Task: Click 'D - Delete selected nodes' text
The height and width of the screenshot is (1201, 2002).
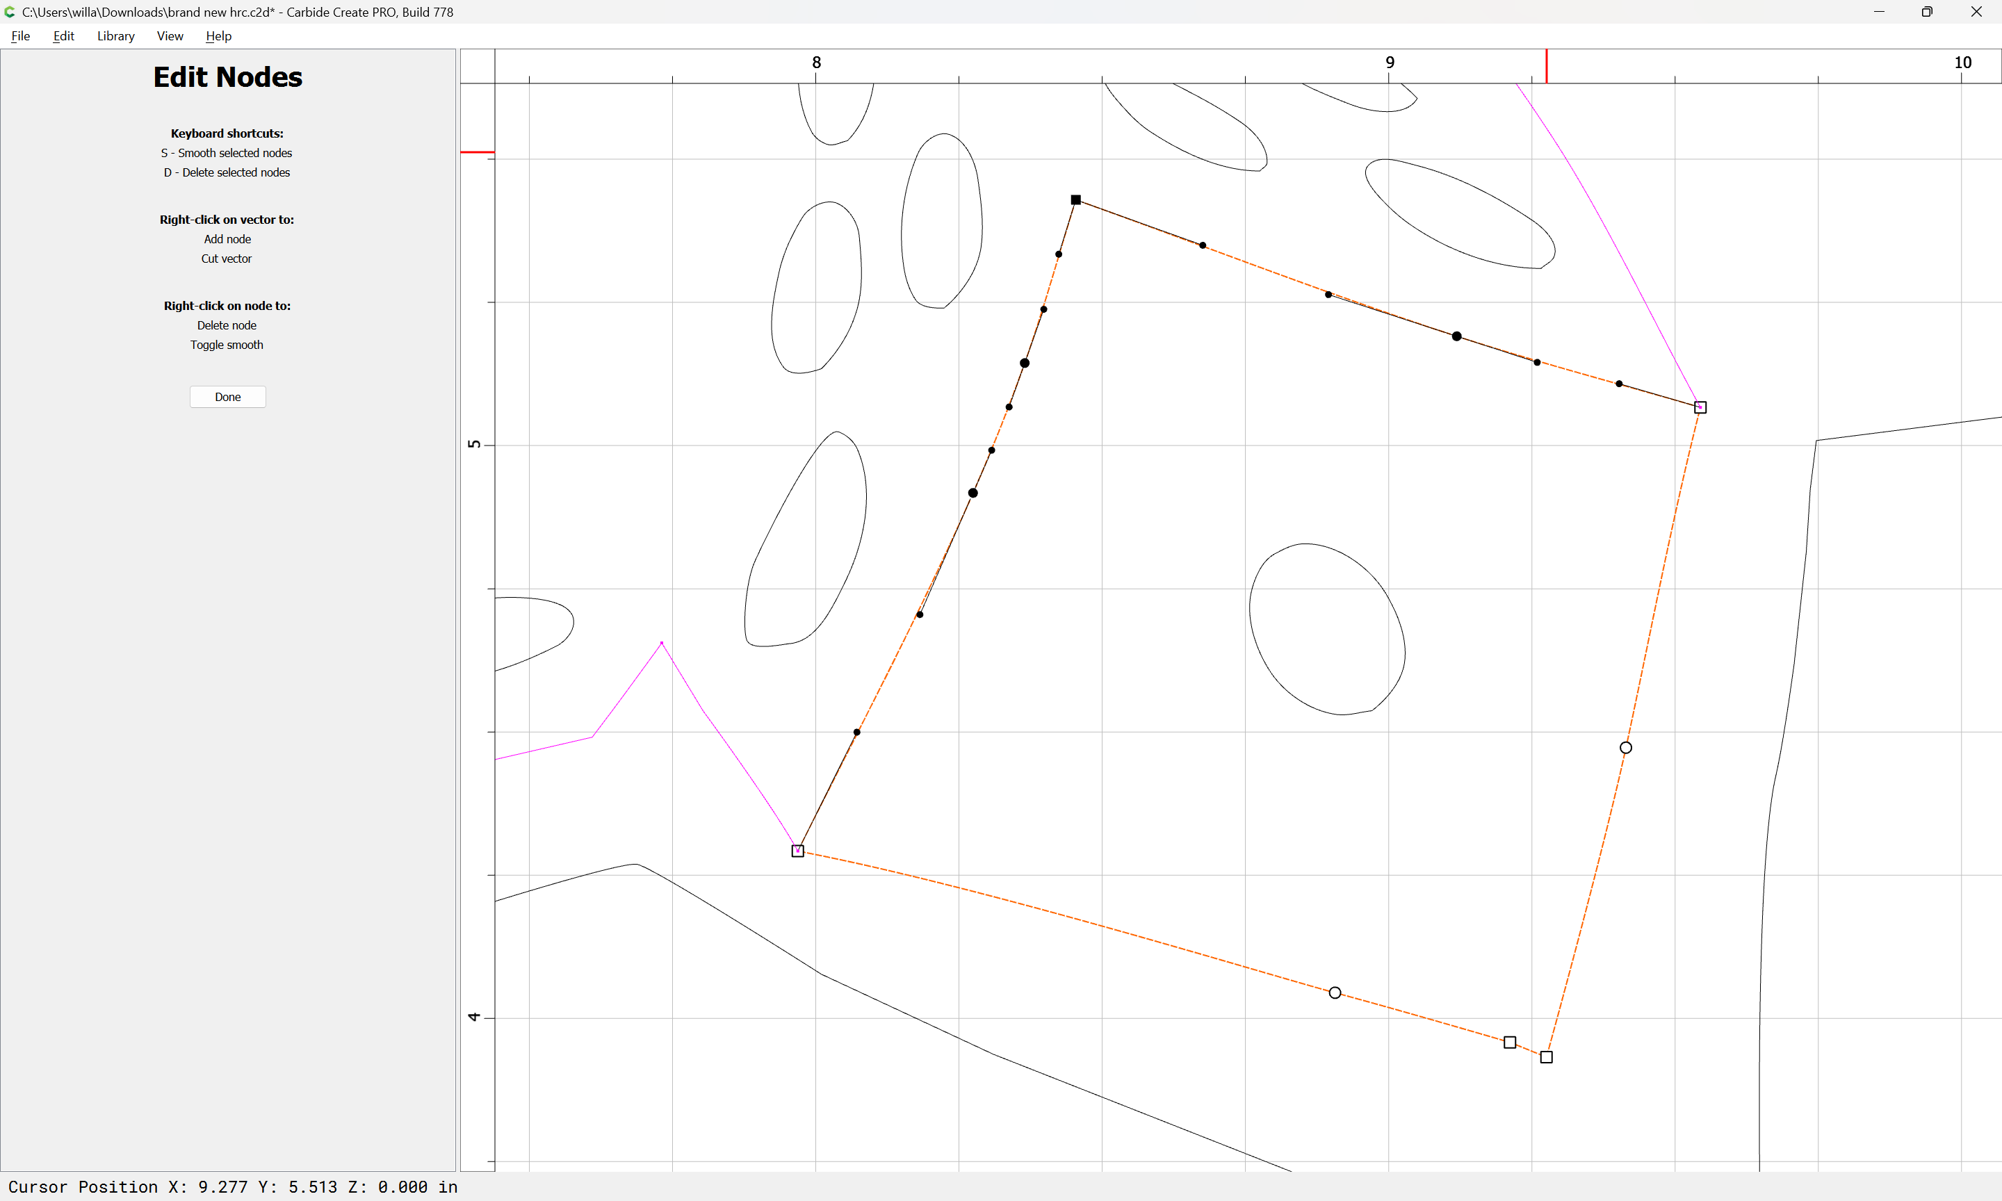Action: pos(227,172)
